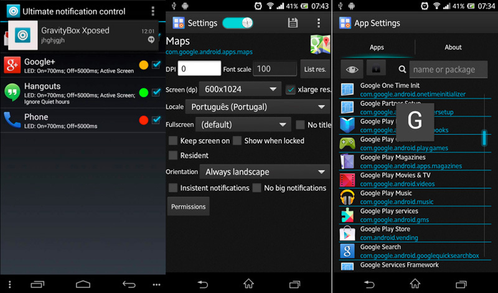Click the name or package search field
The image size is (498, 293).
click(x=448, y=70)
